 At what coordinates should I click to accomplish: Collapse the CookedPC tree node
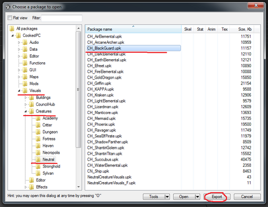coord(13,35)
